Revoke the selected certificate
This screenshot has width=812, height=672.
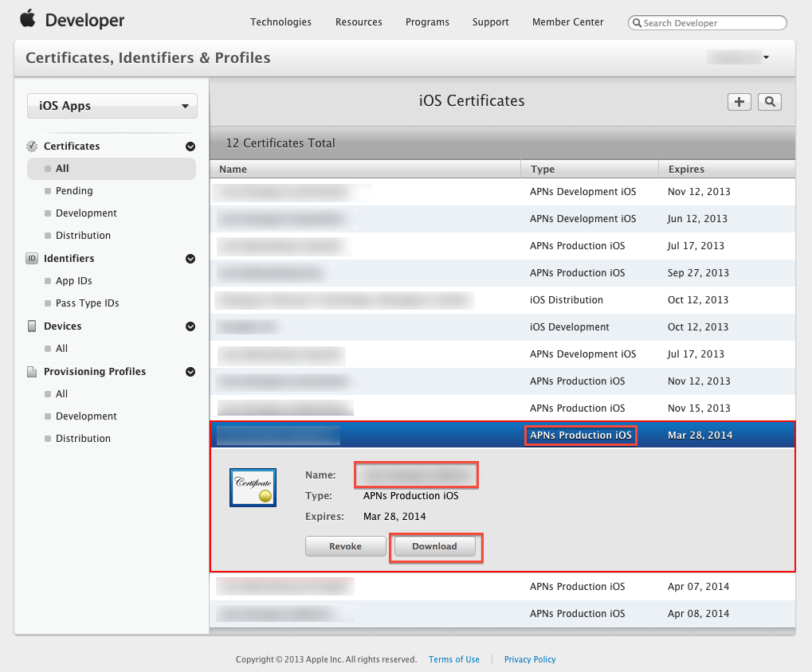345,546
